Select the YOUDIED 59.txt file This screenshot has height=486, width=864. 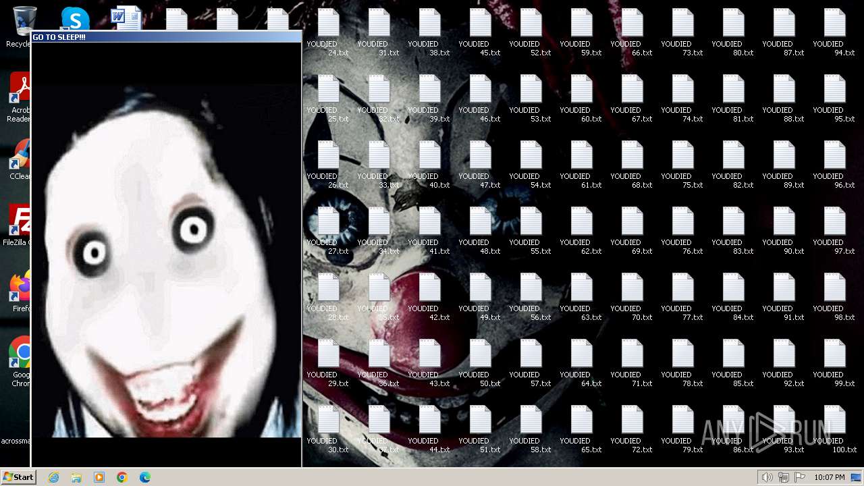click(x=581, y=33)
